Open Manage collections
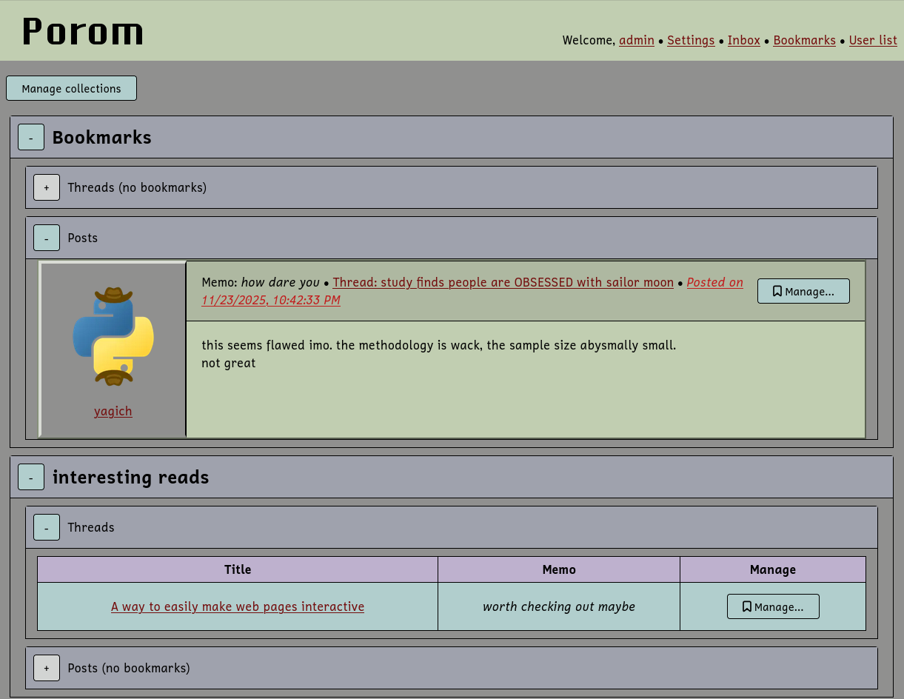This screenshot has width=904, height=699. [71, 89]
